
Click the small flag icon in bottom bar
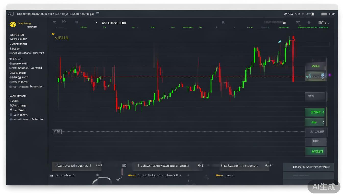[x=124, y=165]
